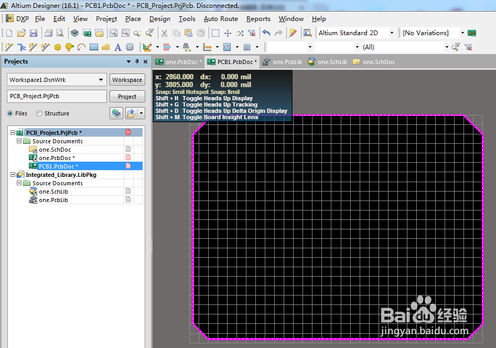Fit the document to view with the zoom icon
Image resolution: width=496 pixels, height=348 pixels.
(113, 33)
